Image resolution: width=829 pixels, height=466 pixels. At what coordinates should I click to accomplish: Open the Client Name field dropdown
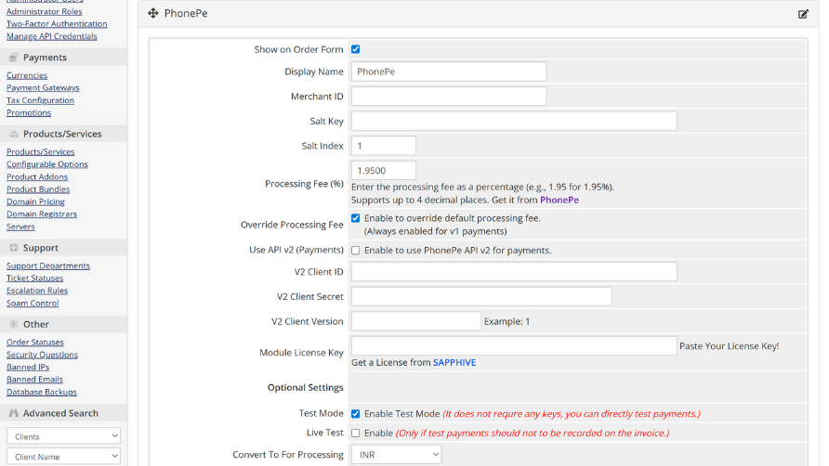pyautogui.click(x=63, y=456)
